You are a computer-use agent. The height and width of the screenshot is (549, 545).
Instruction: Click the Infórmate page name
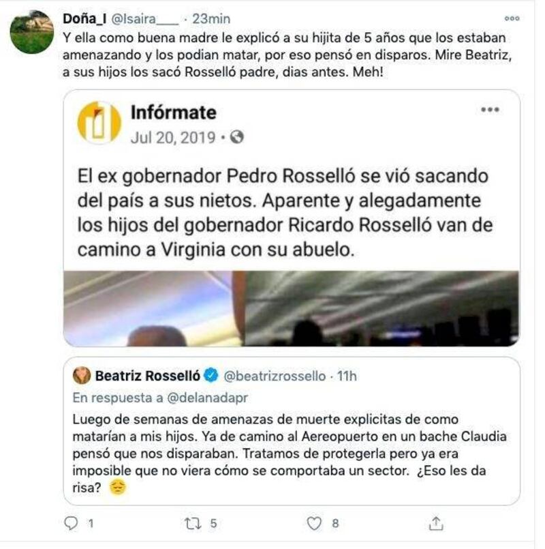coord(173,112)
